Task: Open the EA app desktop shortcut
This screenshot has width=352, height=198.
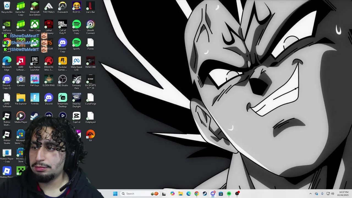Action: click(90, 136)
